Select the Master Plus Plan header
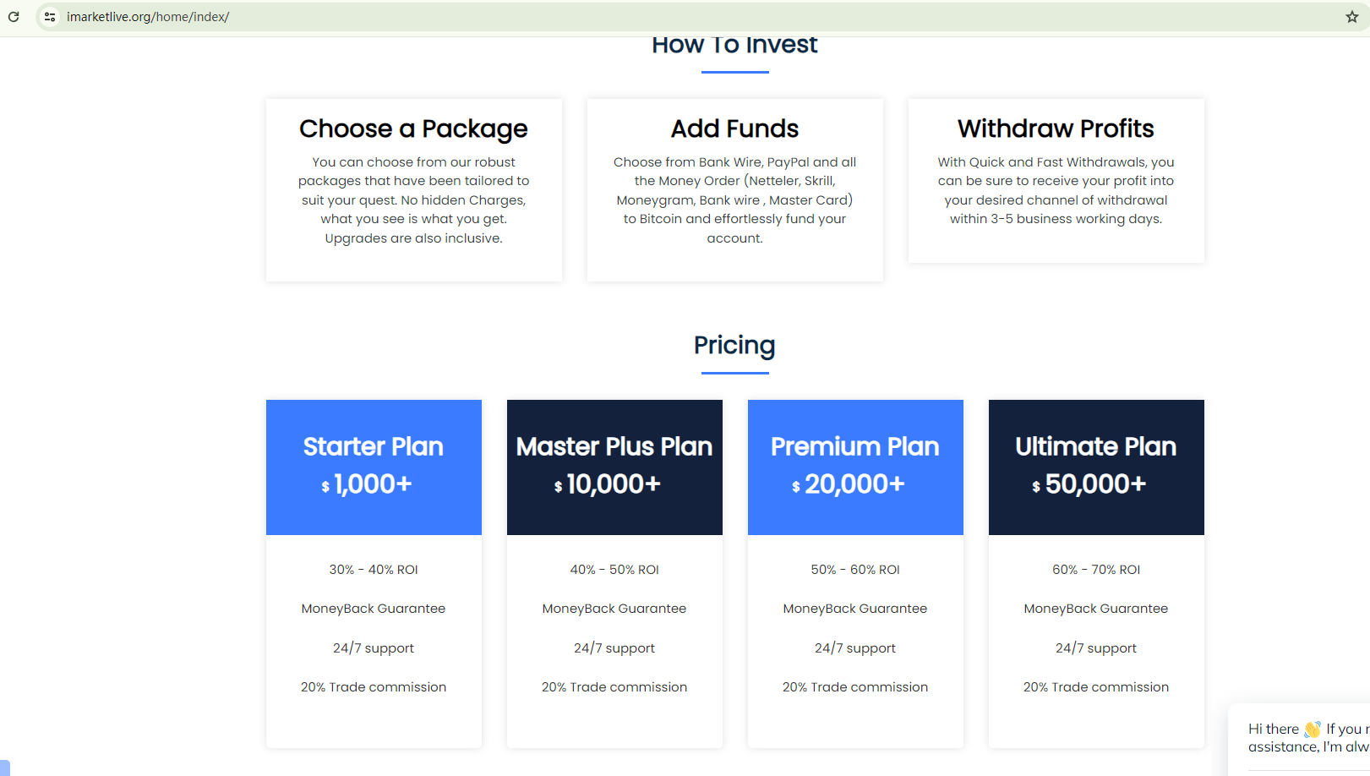1370x776 pixels. (614, 446)
